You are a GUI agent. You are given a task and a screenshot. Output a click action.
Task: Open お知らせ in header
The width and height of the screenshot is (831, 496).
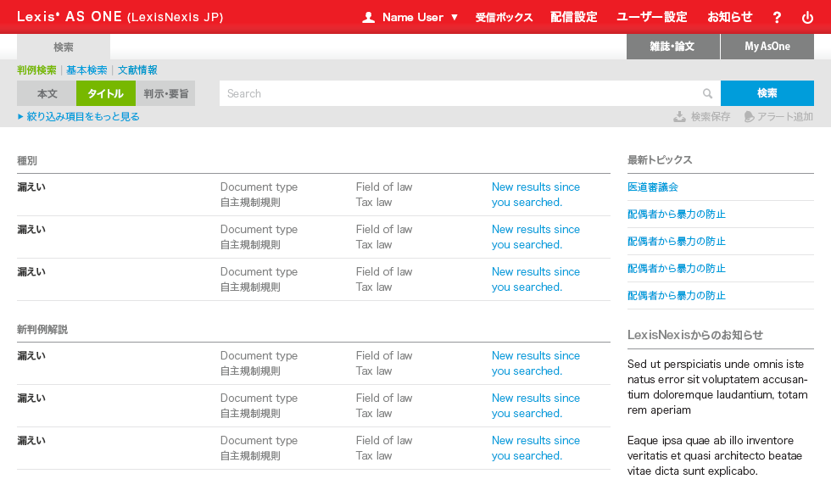[730, 18]
